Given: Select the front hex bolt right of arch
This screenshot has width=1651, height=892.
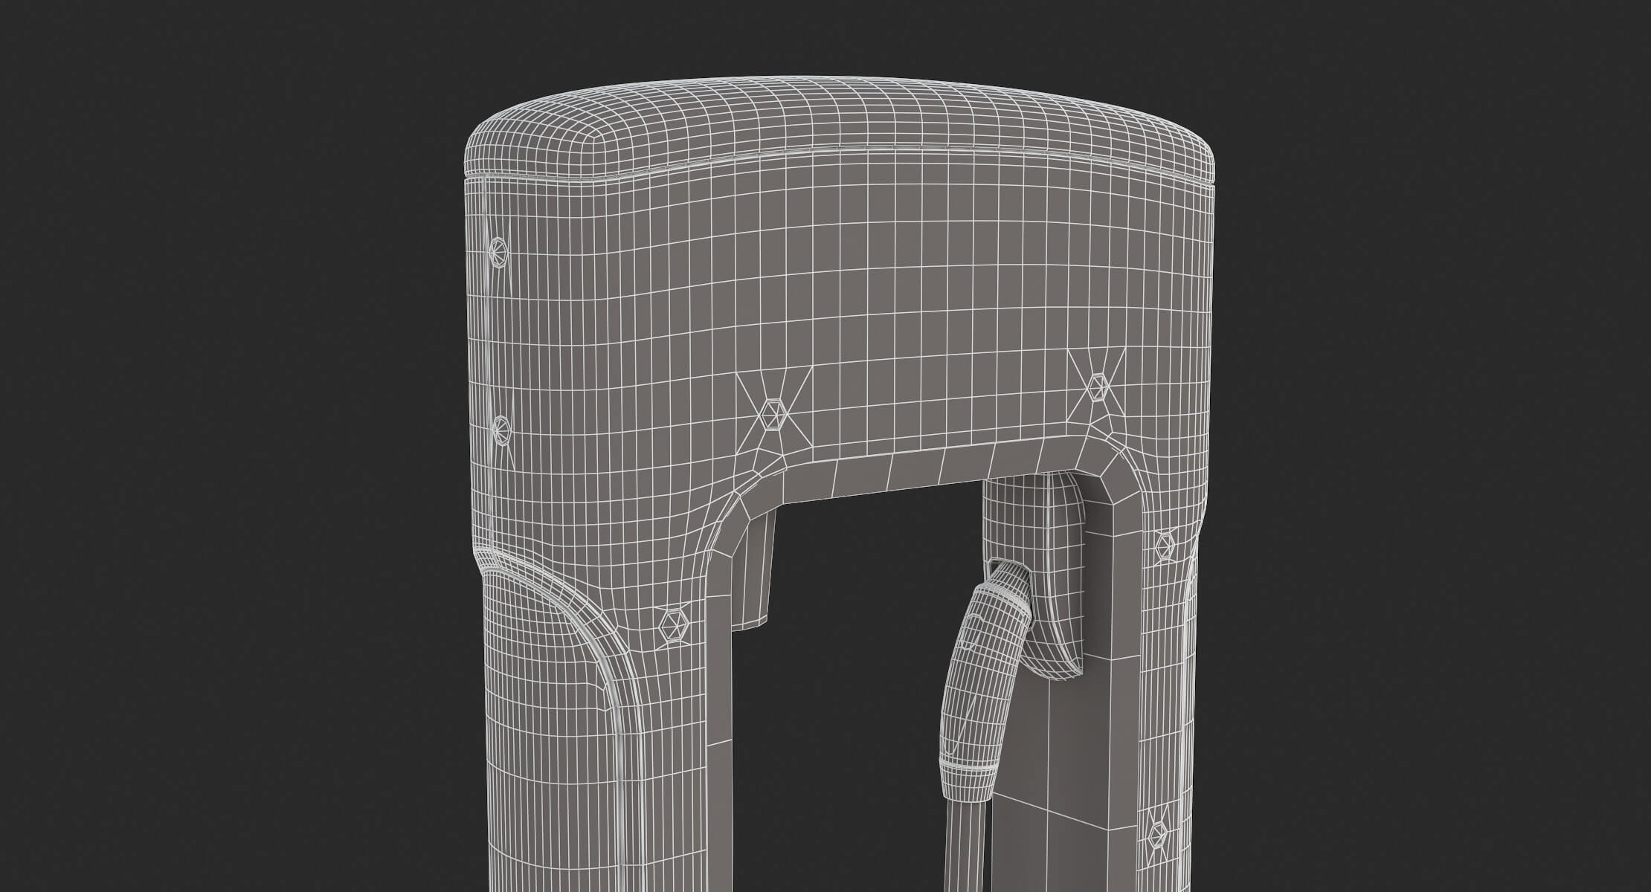Looking at the screenshot, I should tap(1098, 387).
